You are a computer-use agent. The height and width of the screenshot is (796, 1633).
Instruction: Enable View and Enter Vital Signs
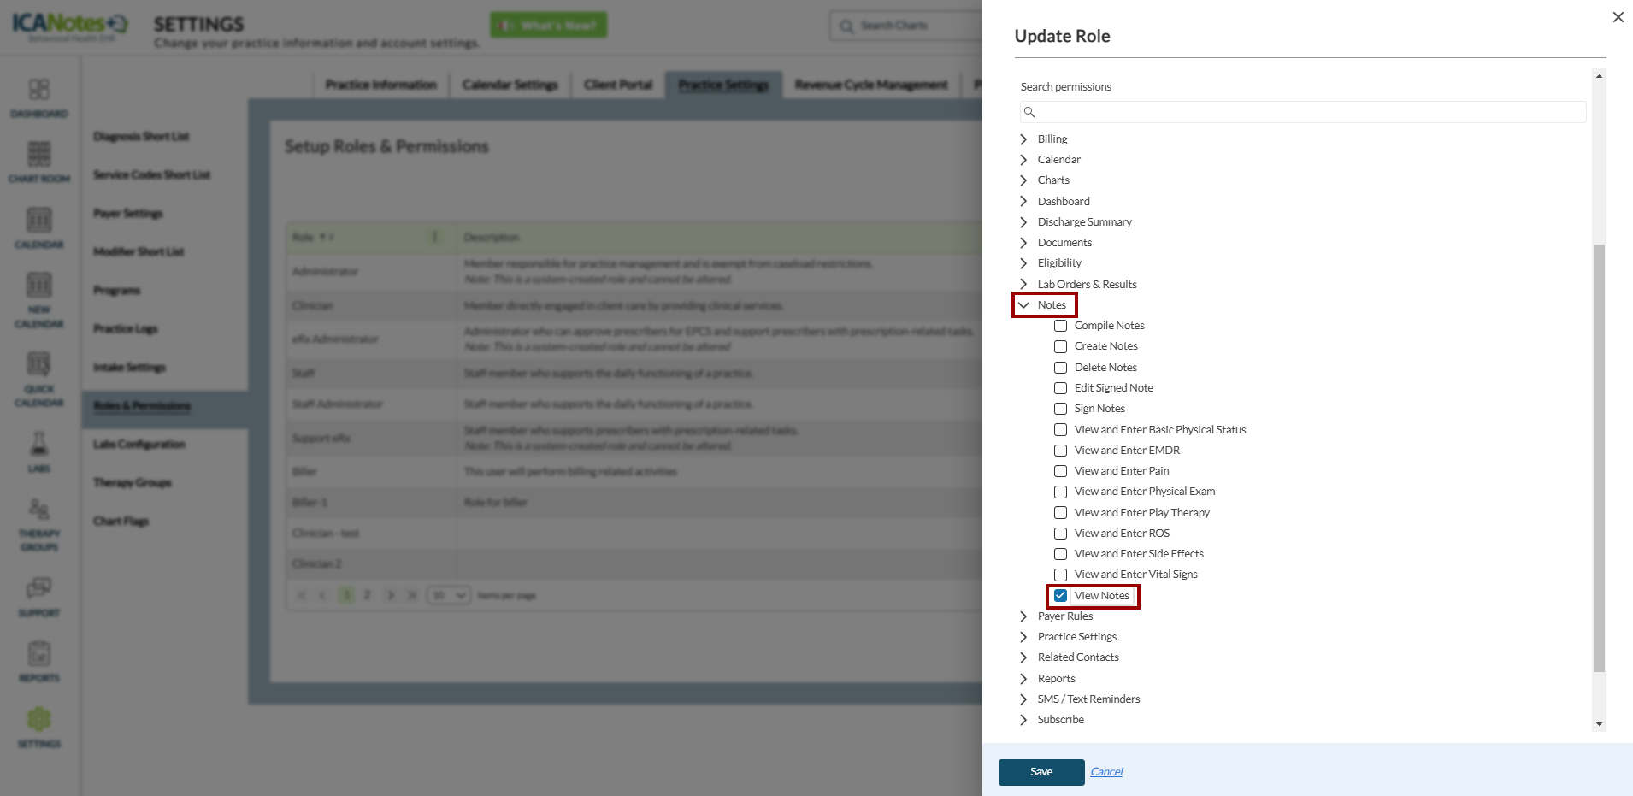point(1060,575)
